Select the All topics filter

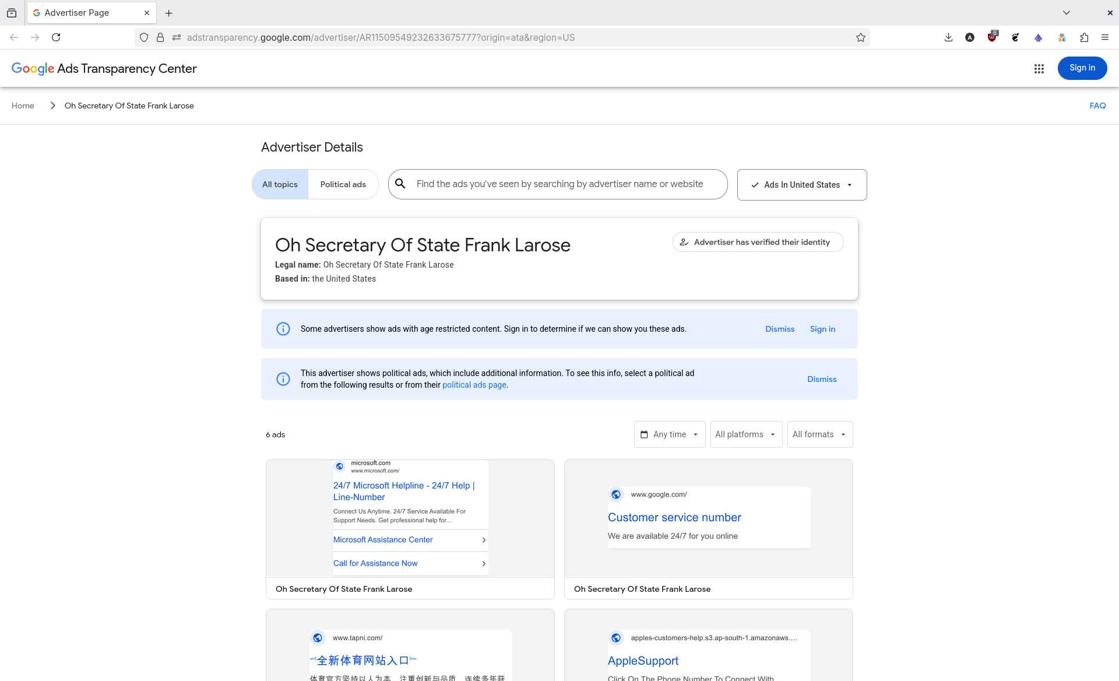pyautogui.click(x=280, y=184)
